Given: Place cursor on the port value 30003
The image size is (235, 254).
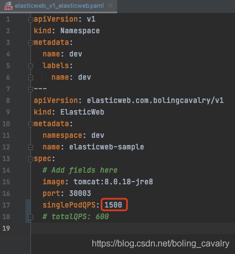Looking at the screenshot, I should (x=80, y=193).
